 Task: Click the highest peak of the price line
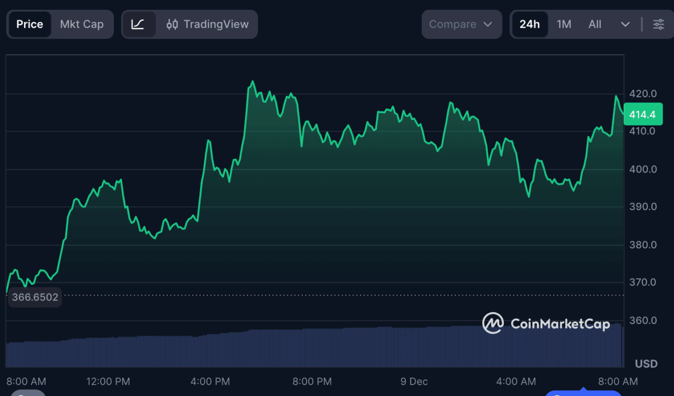pyautogui.click(x=252, y=81)
